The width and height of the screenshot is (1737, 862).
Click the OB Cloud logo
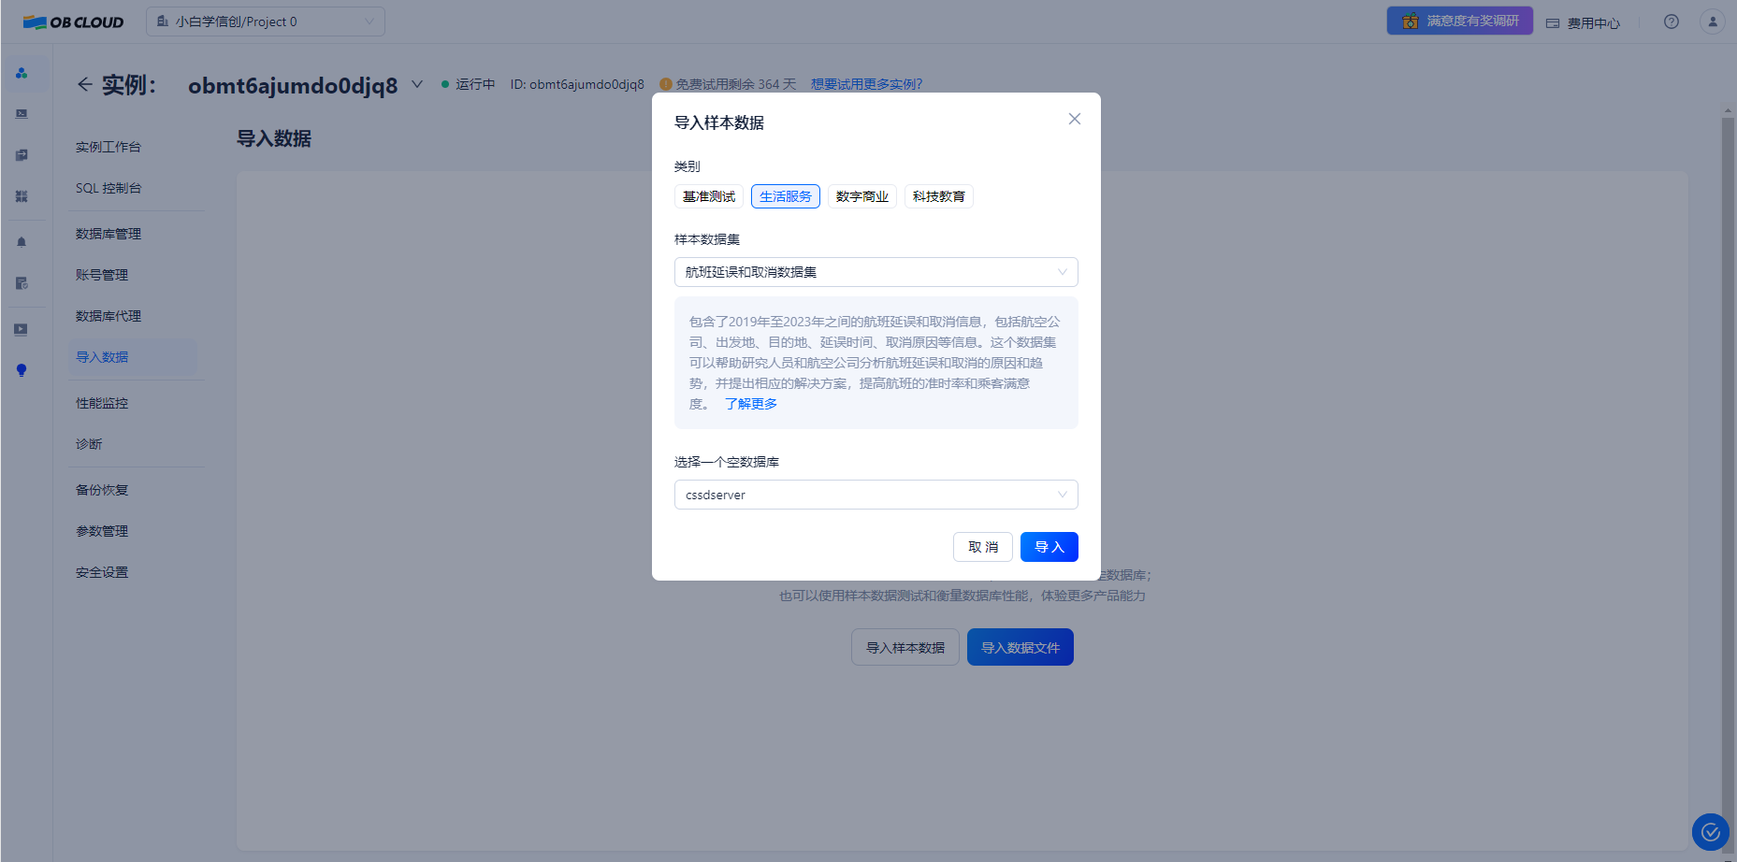pos(73,22)
